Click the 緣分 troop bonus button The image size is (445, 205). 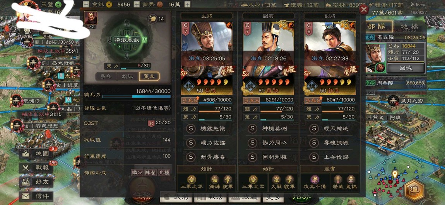pos(137,173)
